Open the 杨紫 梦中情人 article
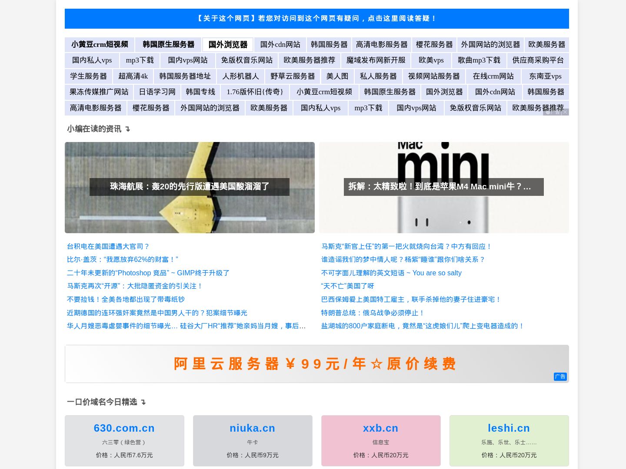626x469 pixels. coord(403,260)
